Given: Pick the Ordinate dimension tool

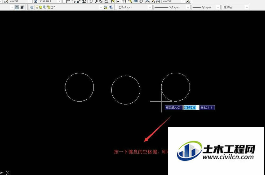Looking at the screenshot, I should [x=84, y=1].
